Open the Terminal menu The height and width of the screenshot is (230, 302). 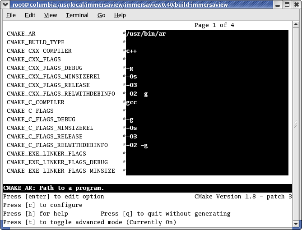(x=77, y=15)
